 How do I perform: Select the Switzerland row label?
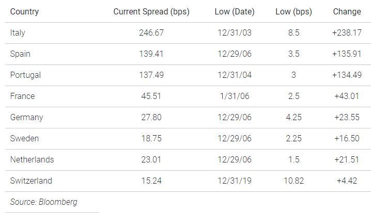click(x=31, y=181)
